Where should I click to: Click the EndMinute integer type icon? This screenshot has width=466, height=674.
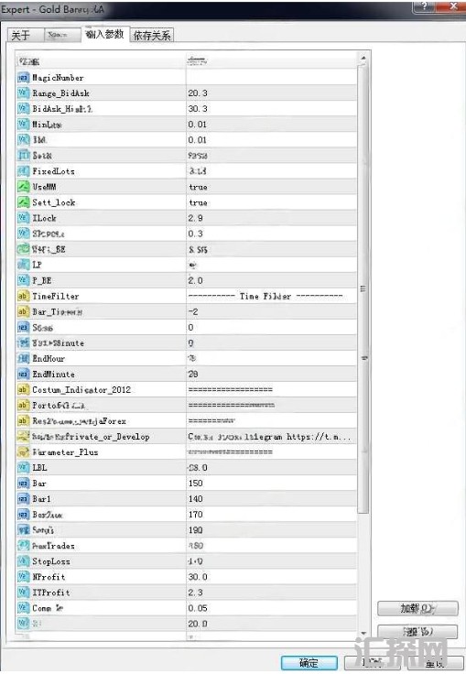coord(23,375)
